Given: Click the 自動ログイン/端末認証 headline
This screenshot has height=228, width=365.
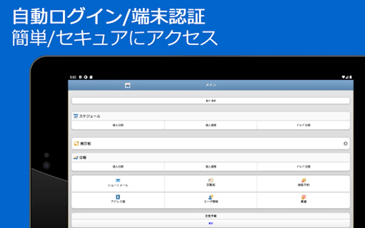Looking at the screenshot, I should coord(108,16).
